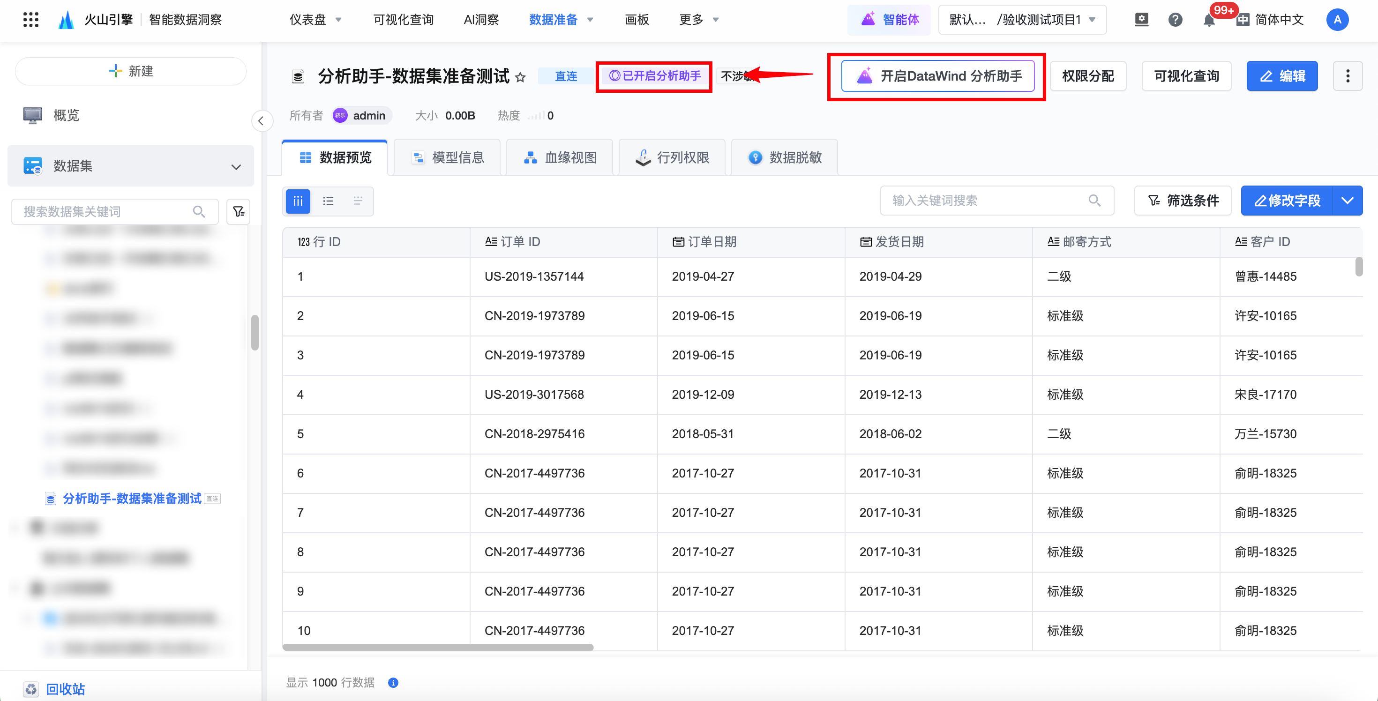The image size is (1378, 701).
Task: Click the search icon in dataset keyword box
Action: pos(199,212)
